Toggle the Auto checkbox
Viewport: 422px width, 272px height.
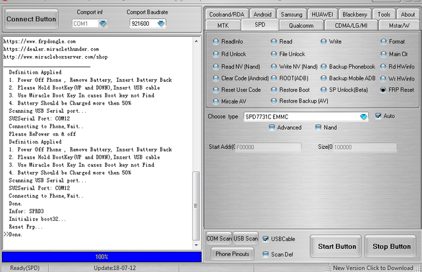click(378, 116)
